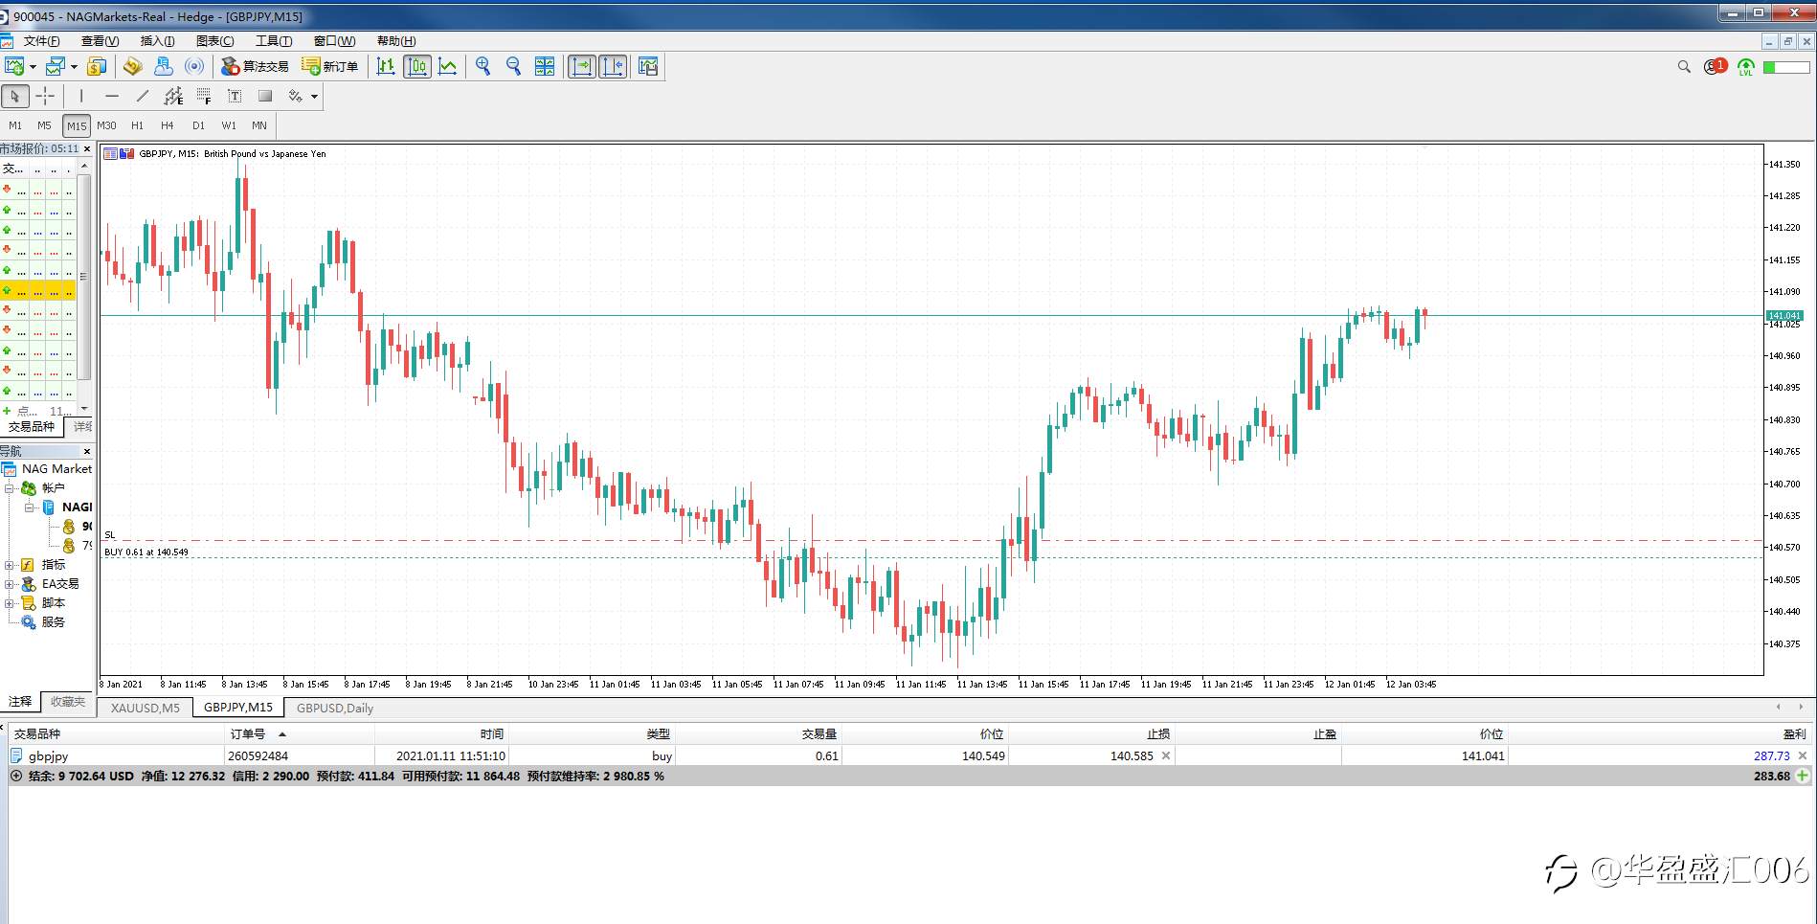Close the Navigator panel

[x=87, y=452]
